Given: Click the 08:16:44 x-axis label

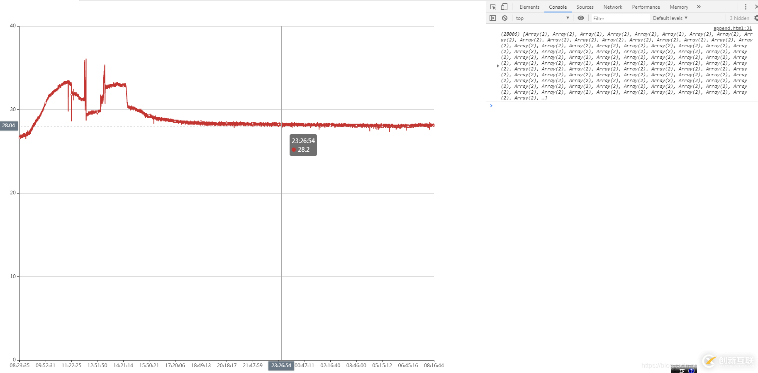Looking at the screenshot, I should (x=434, y=366).
